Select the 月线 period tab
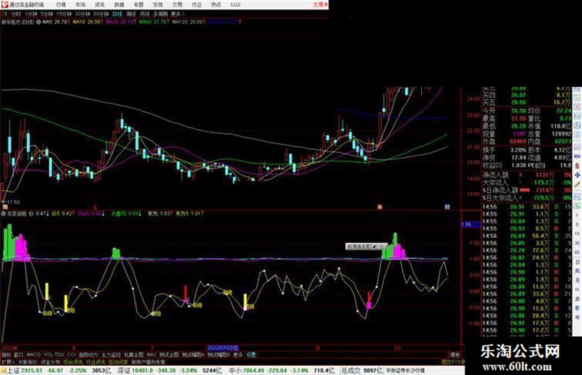The image size is (582, 375). [x=144, y=14]
